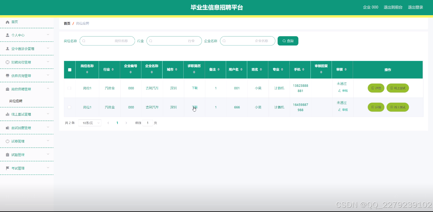Viewport: 433px width, 212px height.
Task: Expand the 岗位应聘管理 menu chevron
Action: point(48,89)
